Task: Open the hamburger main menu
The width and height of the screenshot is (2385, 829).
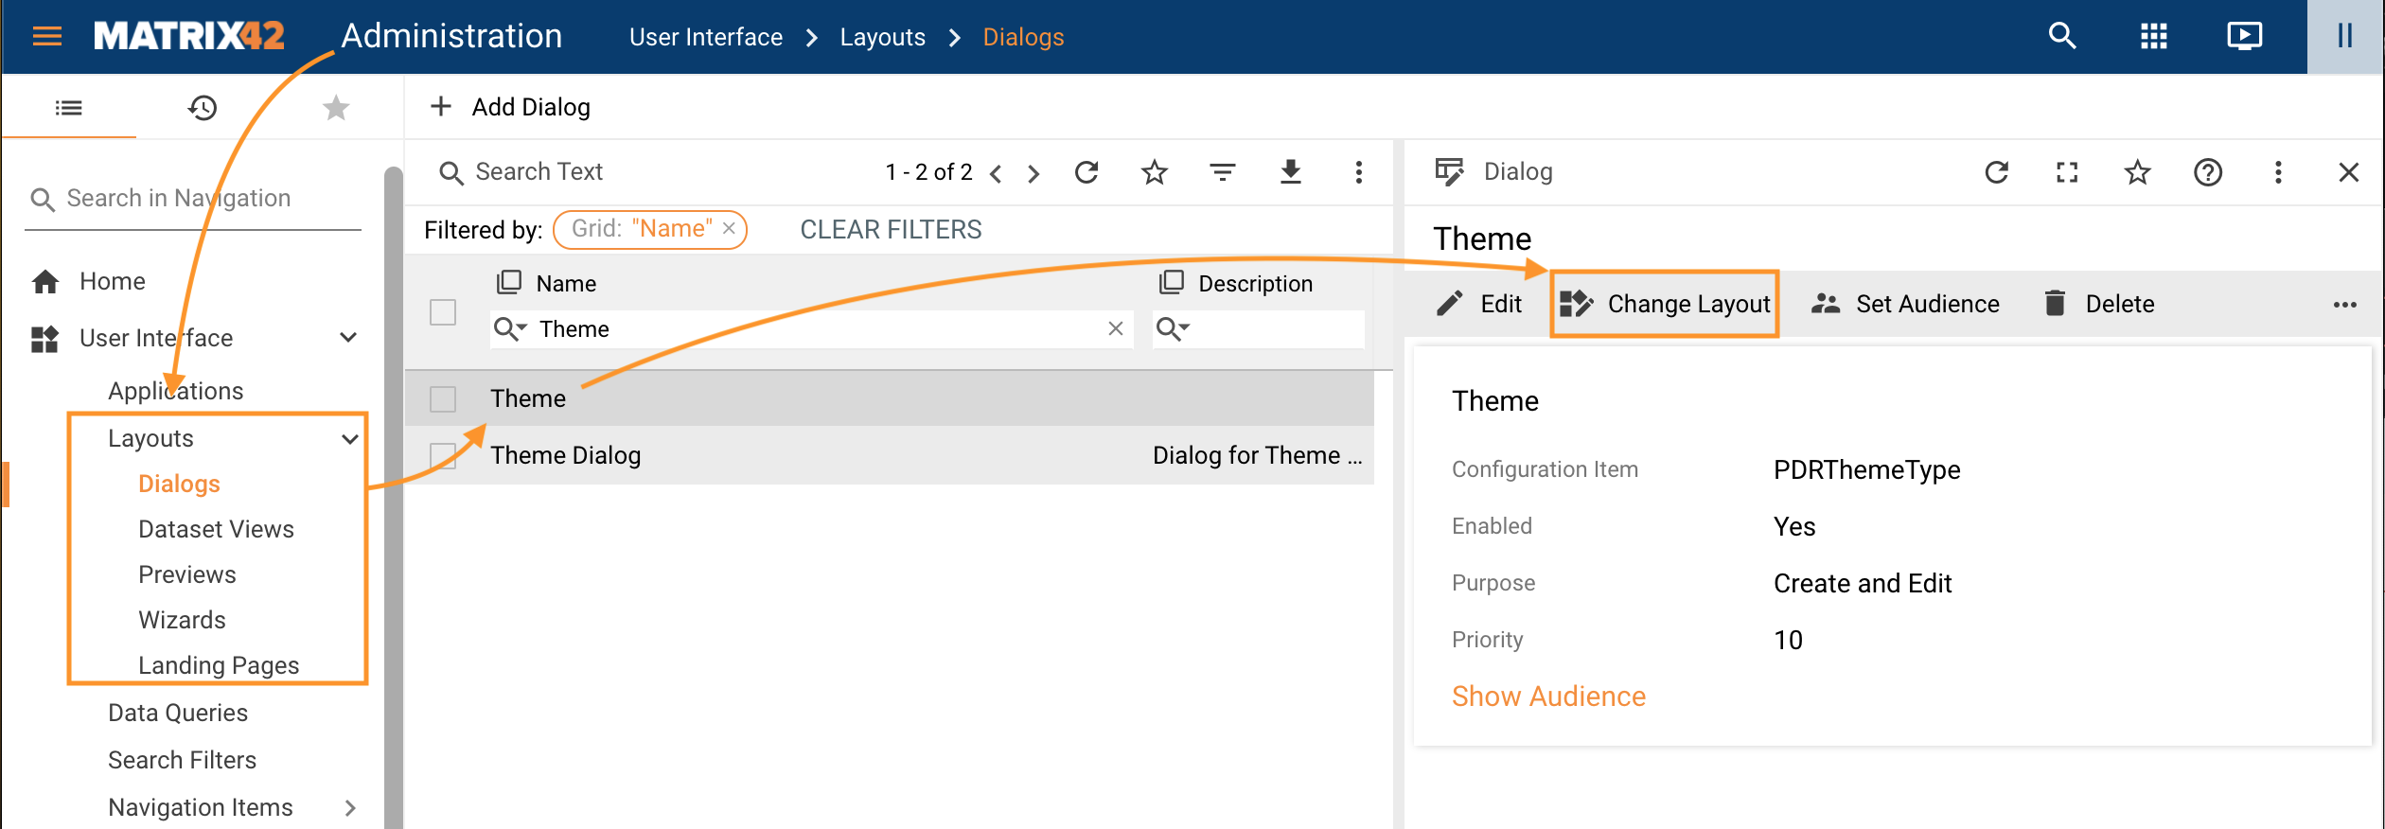Action: coord(46,37)
